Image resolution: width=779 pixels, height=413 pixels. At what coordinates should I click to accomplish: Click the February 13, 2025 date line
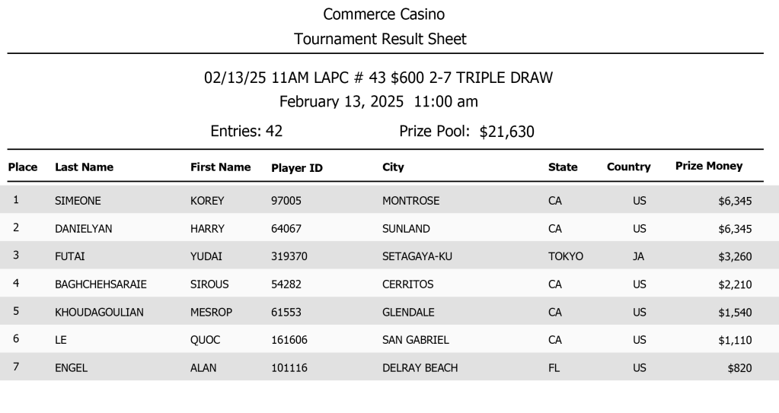(378, 102)
